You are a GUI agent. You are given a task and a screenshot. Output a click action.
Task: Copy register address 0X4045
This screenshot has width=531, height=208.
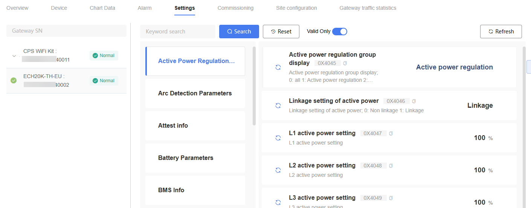345,63
